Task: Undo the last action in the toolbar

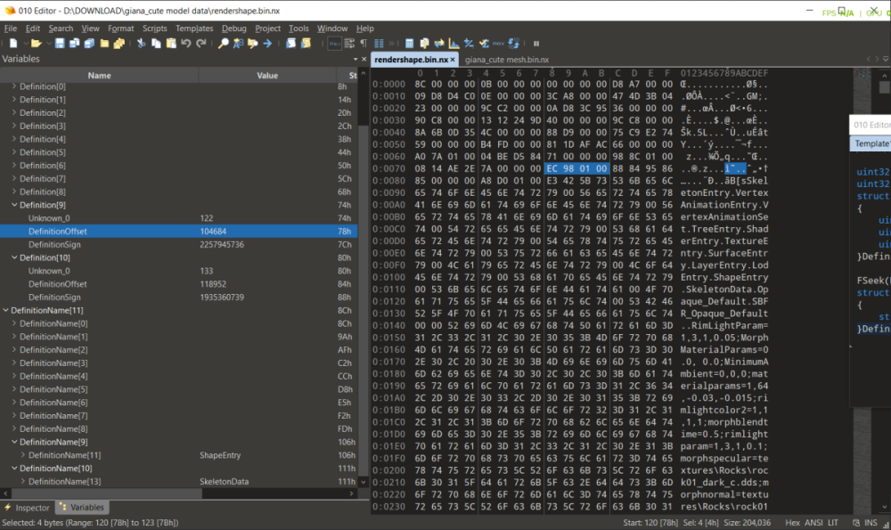Action: coord(186,44)
